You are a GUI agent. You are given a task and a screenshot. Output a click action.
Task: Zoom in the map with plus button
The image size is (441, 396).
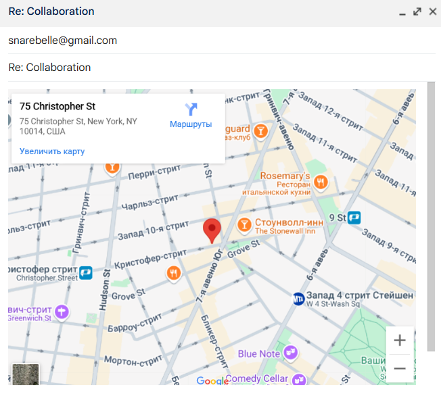click(x=400, y=340)
